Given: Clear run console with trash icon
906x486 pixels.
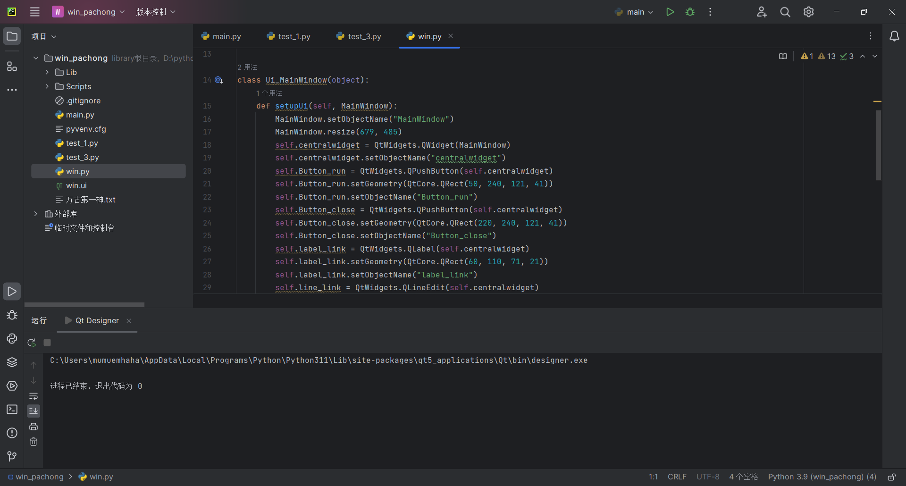Looking at the screenshot, I should [x=34, y=442].
